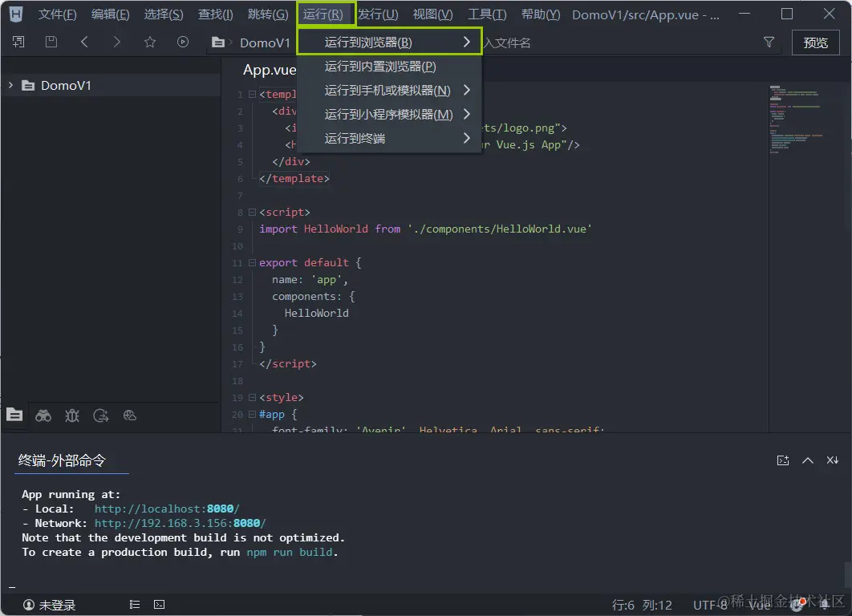Click the star bookmark toolbar icon
Viewport: 852px width, 616px height.
pyautogui.click(x=150, y=42)
